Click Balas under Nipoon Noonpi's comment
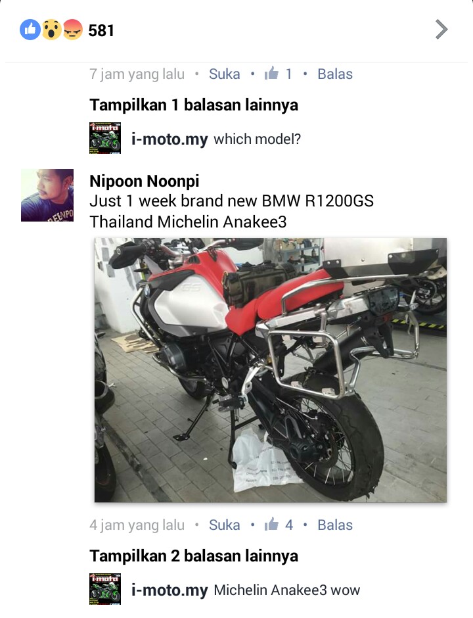 click(x=335, y=525)
